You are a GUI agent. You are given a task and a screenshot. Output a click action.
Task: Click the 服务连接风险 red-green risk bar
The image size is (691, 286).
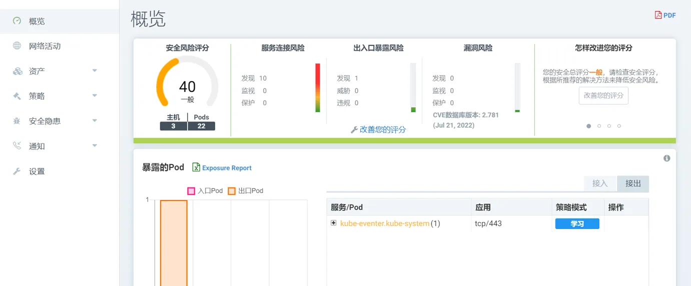318,87
